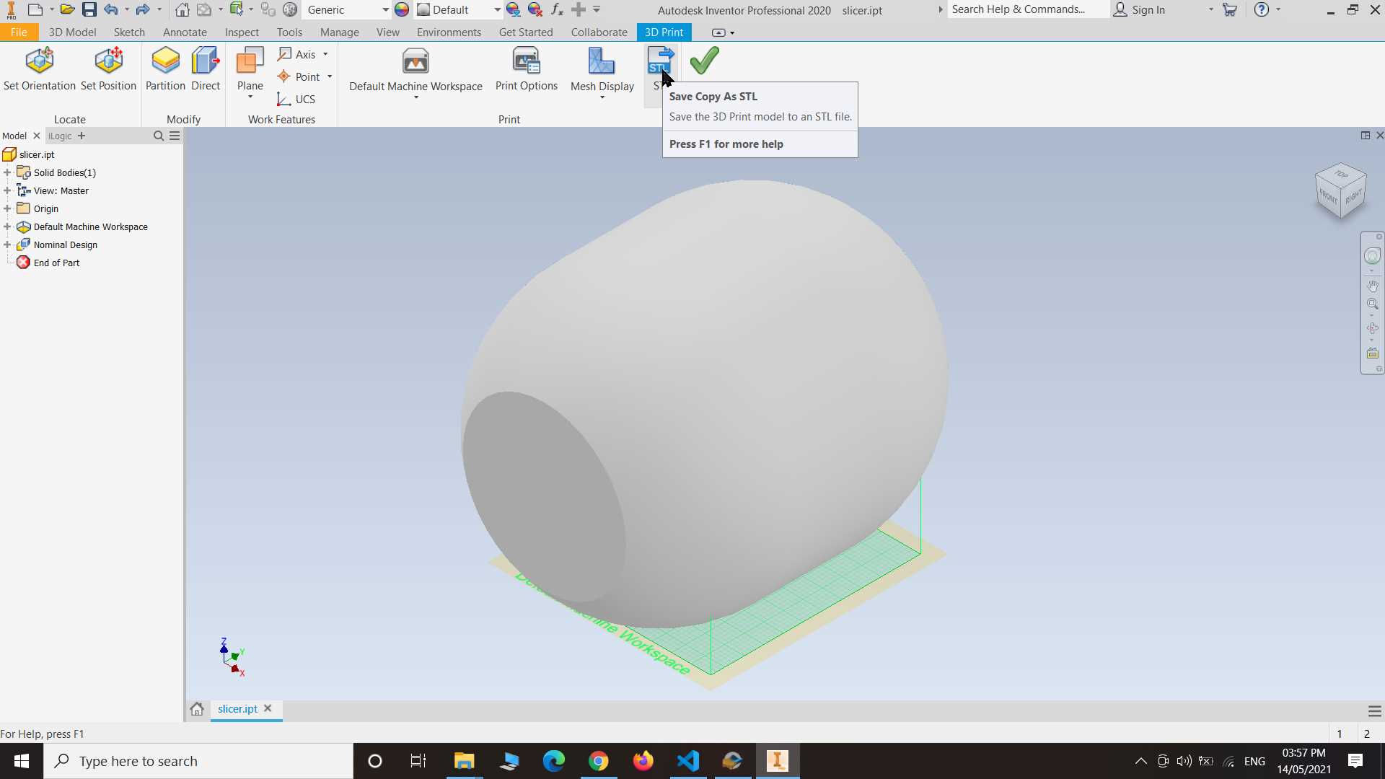Switch to the Environments ribbon tab
The width and height of the screenshot is (1385, 779).
[449, 32]
